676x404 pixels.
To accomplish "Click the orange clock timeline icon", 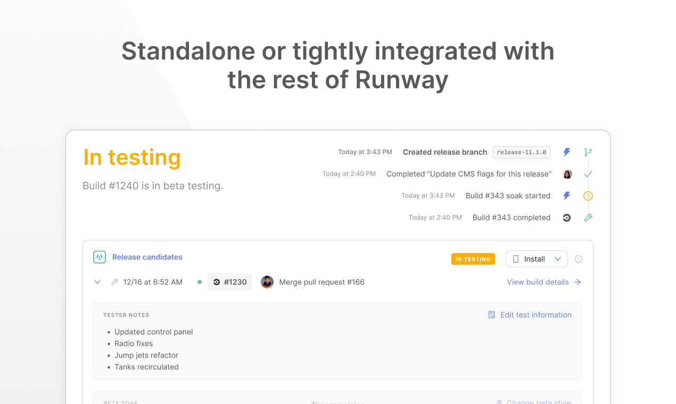I will pos(588,196).
